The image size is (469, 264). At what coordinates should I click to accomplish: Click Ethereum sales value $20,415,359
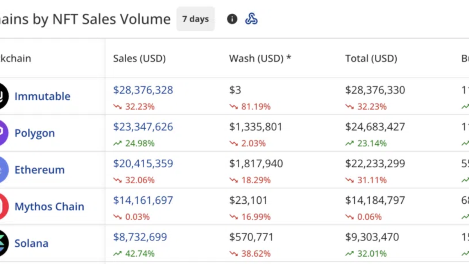[x=143, y=163]
